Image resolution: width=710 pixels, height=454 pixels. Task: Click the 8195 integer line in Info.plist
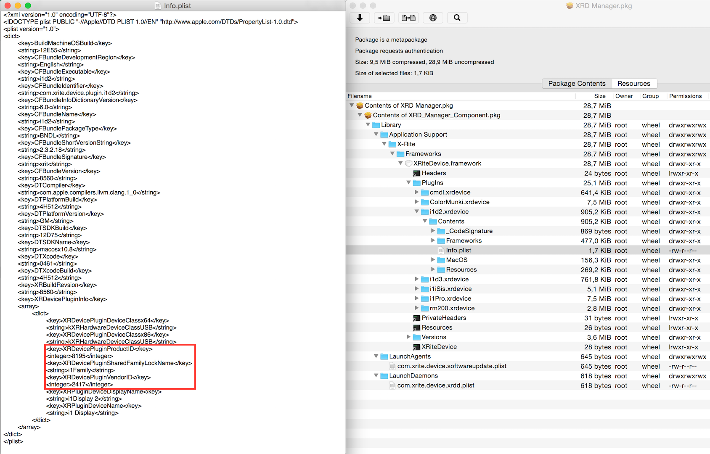point(79,356)
